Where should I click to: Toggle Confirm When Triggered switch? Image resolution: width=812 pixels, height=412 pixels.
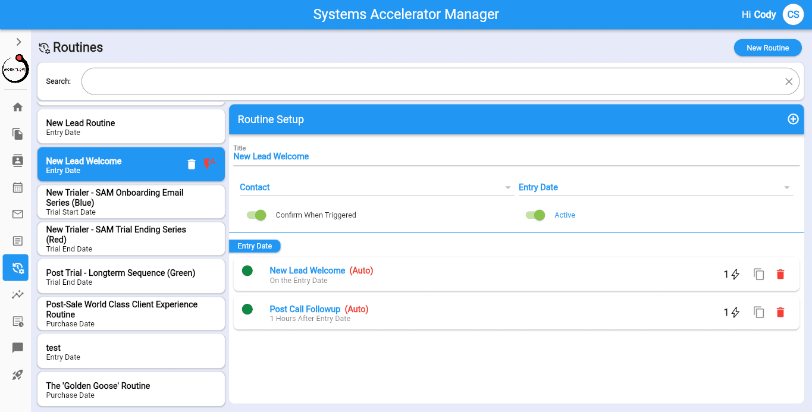point(256,215)
